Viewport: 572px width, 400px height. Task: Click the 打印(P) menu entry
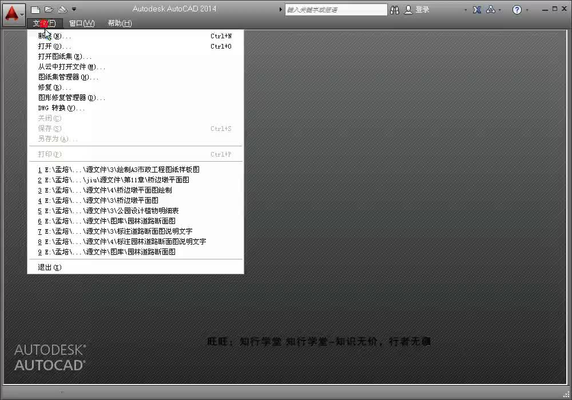(136, 154)
